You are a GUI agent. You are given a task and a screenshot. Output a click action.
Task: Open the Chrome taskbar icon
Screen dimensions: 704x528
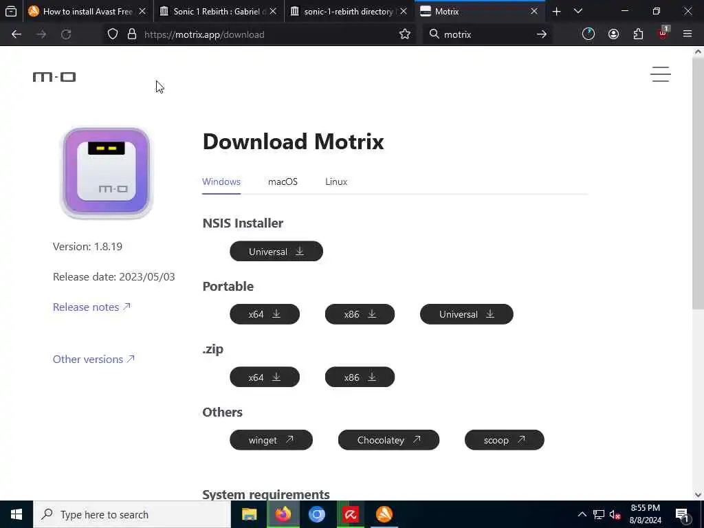tap(316, 514)
